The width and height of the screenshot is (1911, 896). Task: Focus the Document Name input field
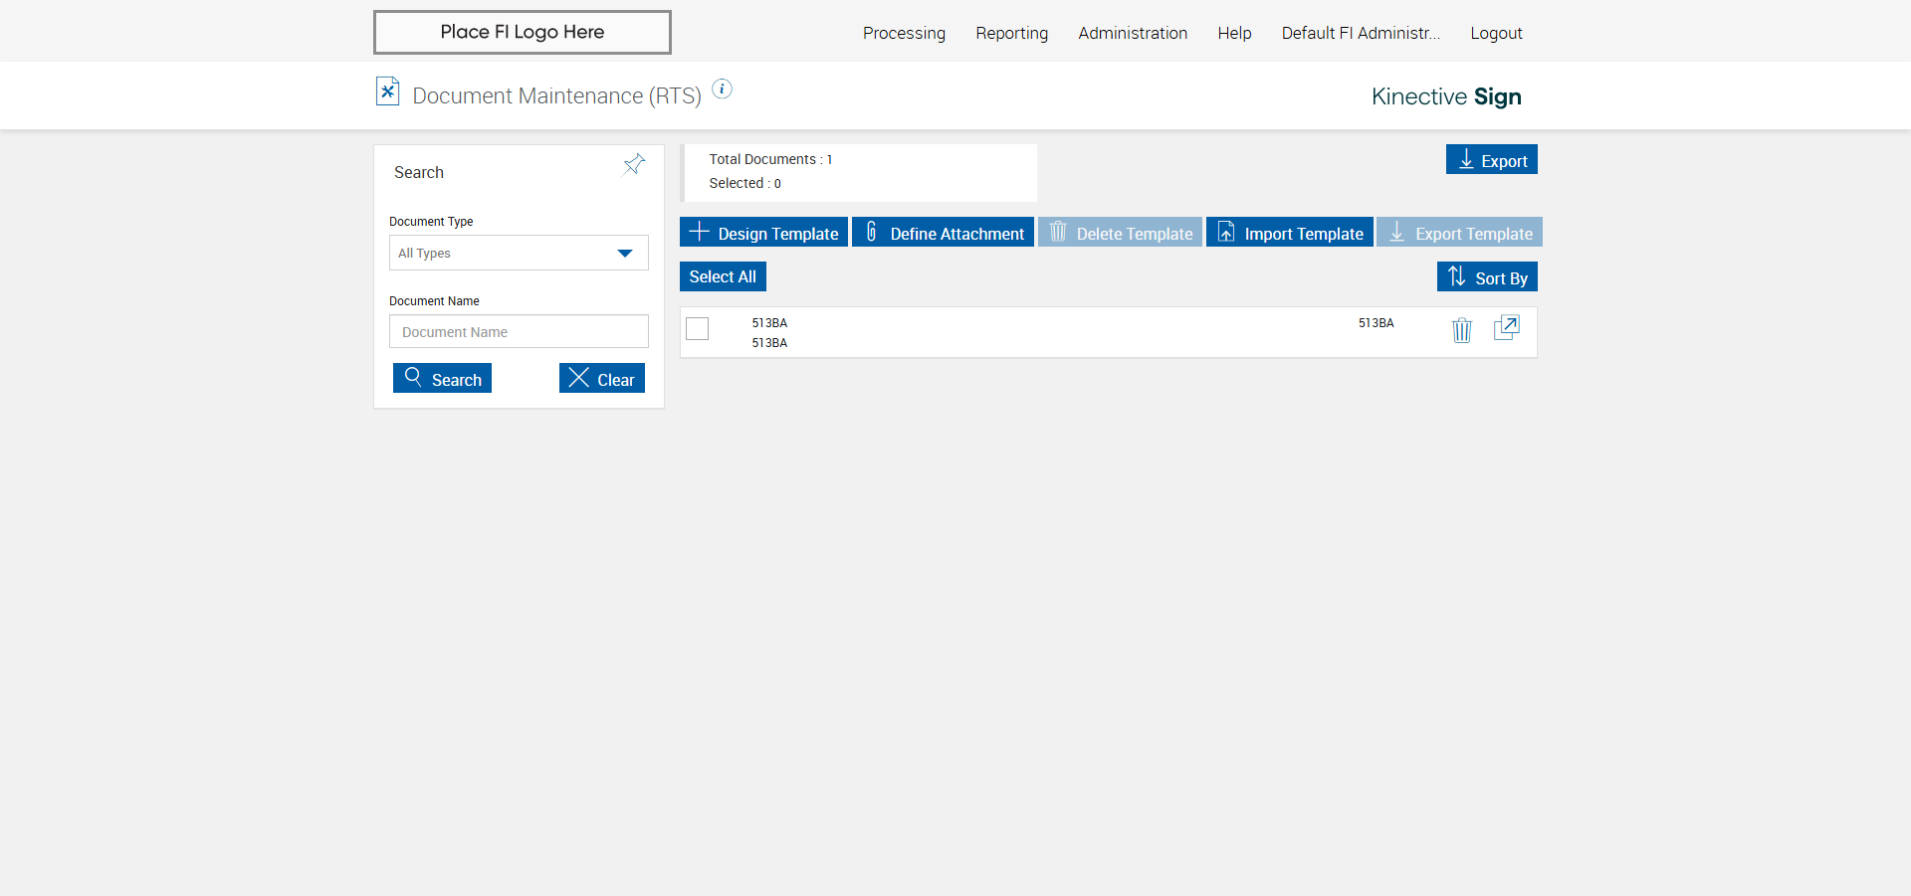[x=519, y=331]
